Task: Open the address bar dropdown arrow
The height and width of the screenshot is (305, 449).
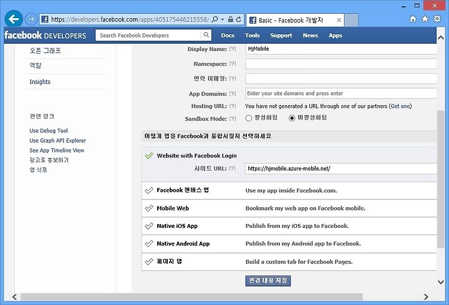Action: tap(222, 19)
